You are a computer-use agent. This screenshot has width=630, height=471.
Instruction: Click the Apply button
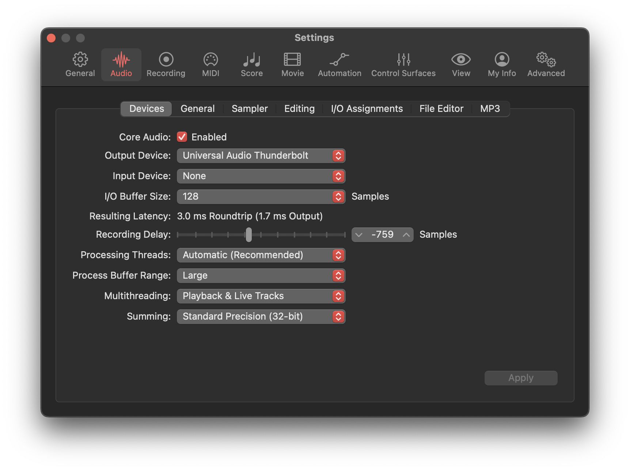coord(521,378)
